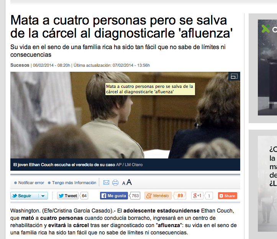Viewport: 277px width, 239px height.
Task: Click the Google +1 button
Action: point(197,196)
